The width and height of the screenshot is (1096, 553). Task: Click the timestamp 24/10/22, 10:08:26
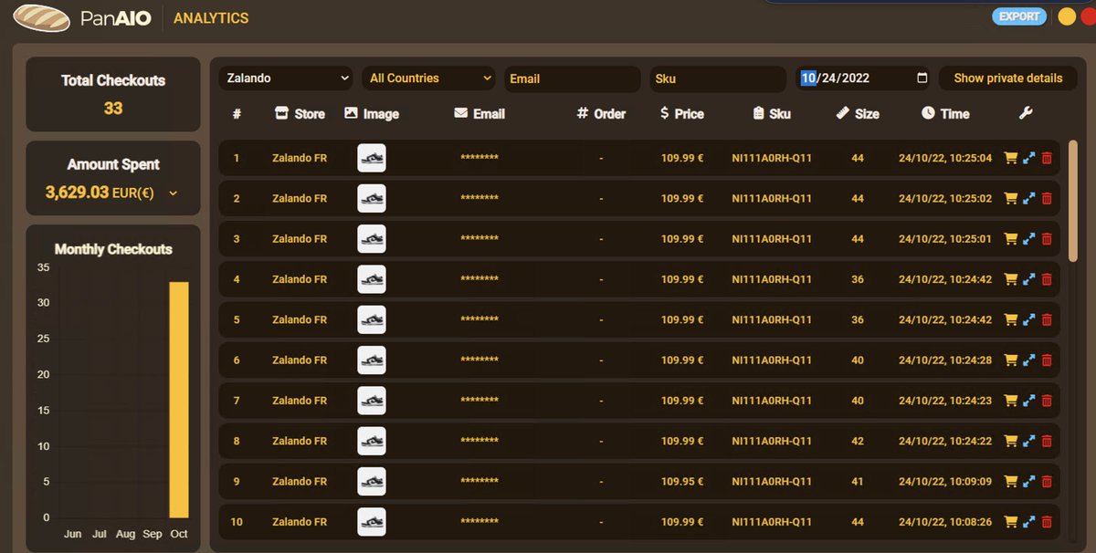945,521
